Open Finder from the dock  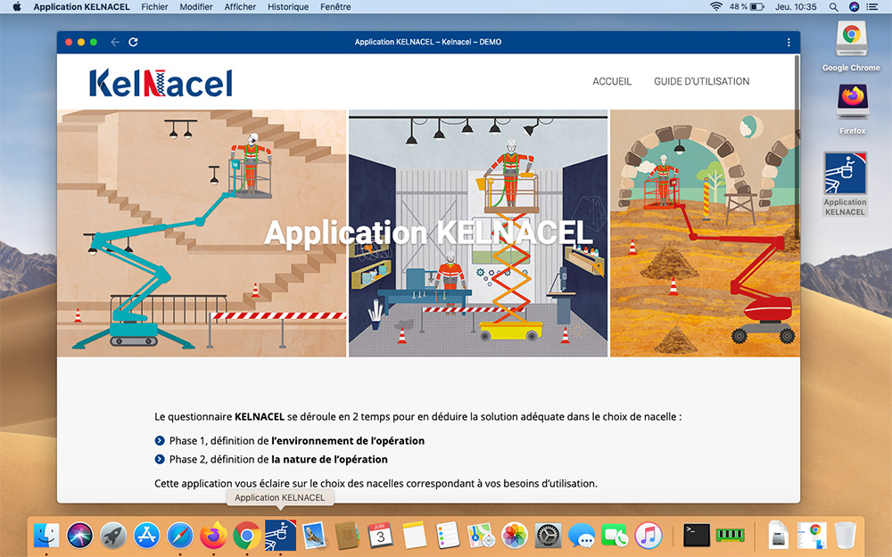click(46, 535)
